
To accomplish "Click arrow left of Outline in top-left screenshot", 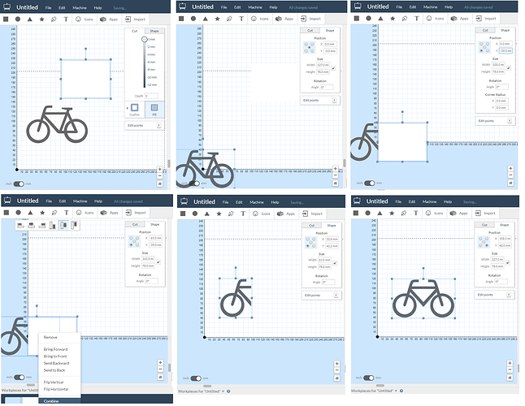I will point(127,108).
